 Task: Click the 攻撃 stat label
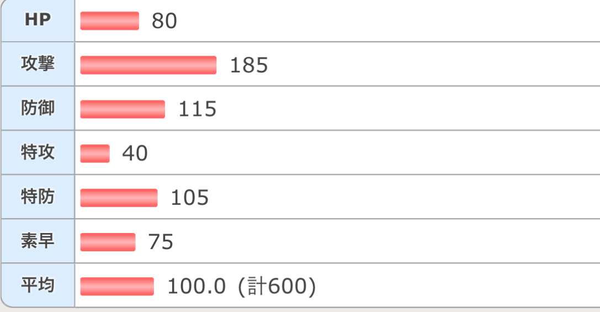pos(38,65)
